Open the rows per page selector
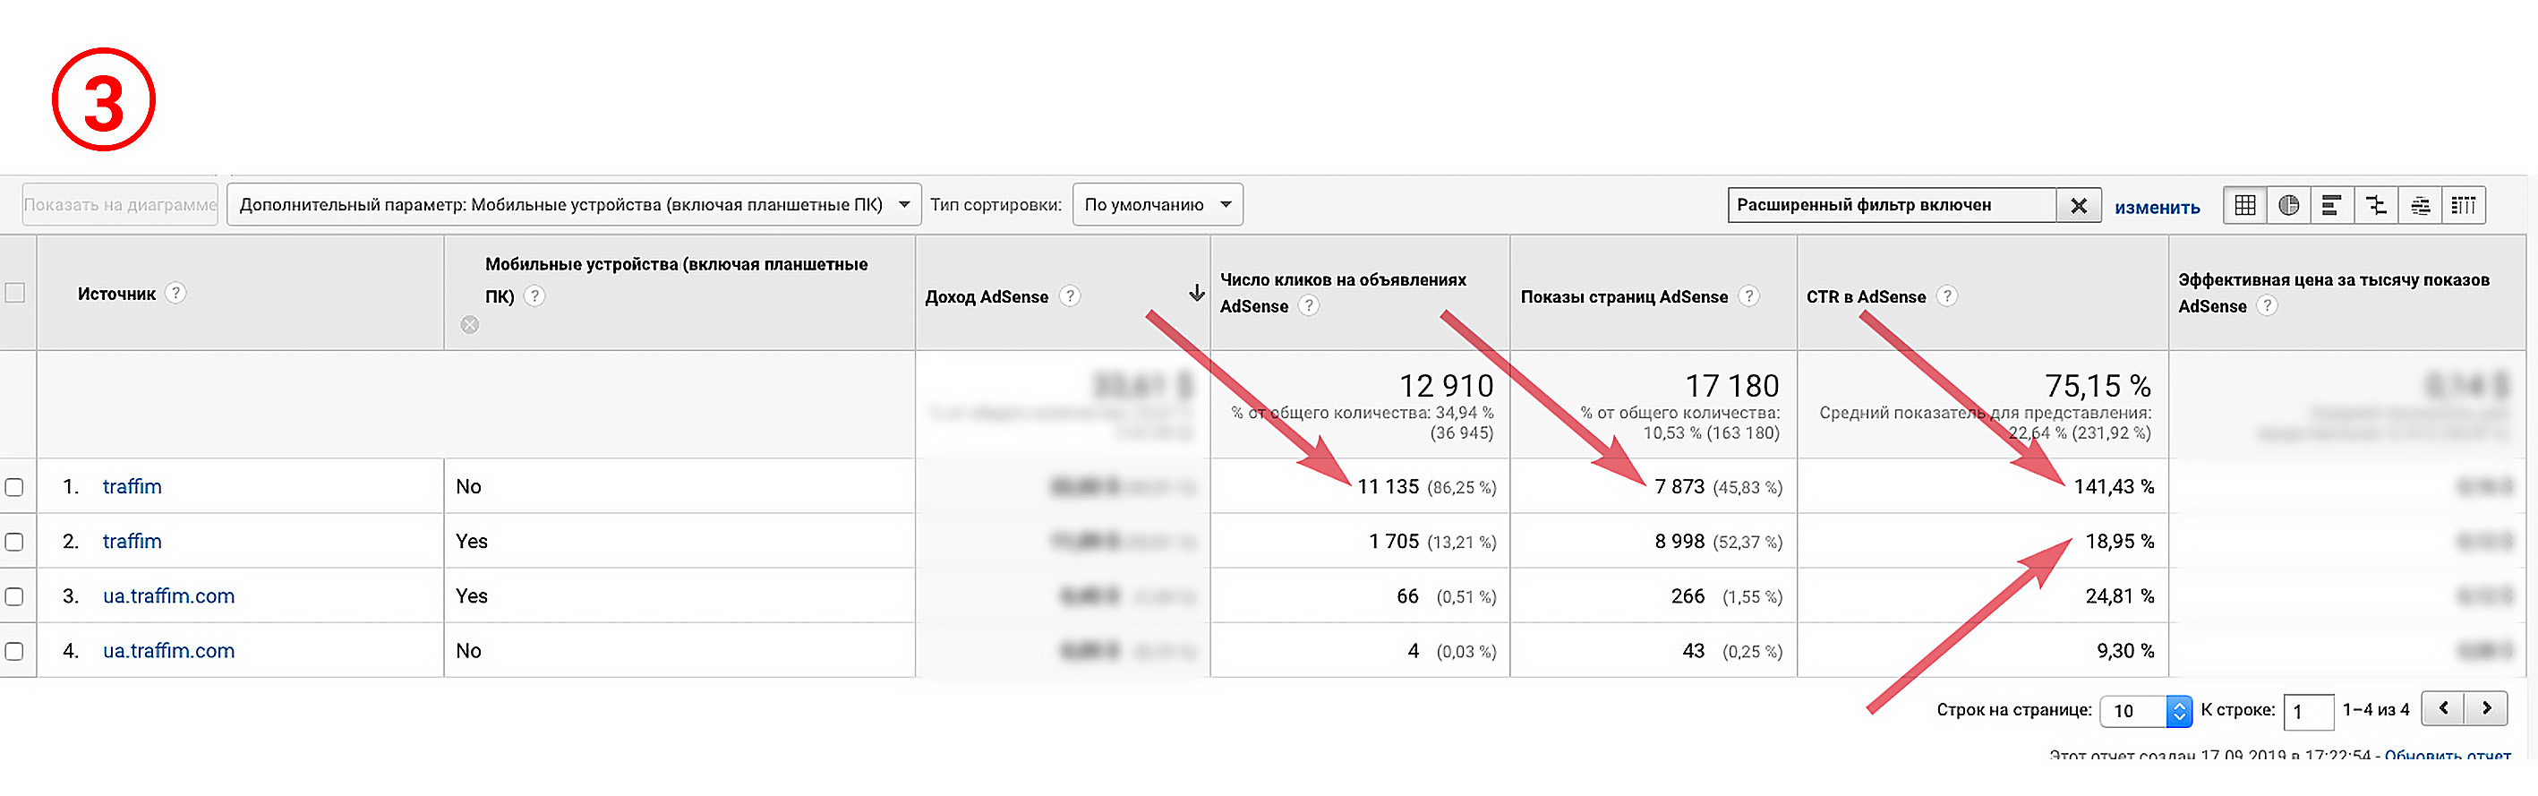 click(2145, 710)
